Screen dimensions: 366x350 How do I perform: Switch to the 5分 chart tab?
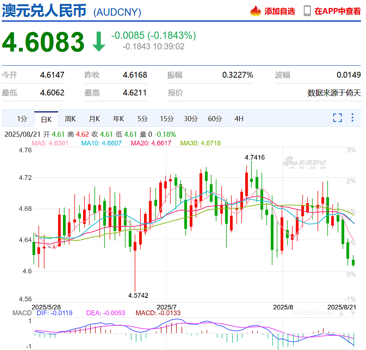point(143,119)
